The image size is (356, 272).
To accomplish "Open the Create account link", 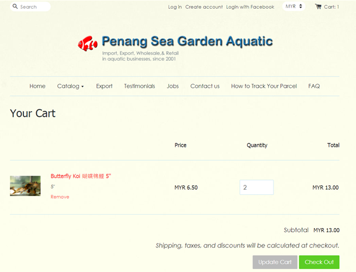I will coord(204,7).
